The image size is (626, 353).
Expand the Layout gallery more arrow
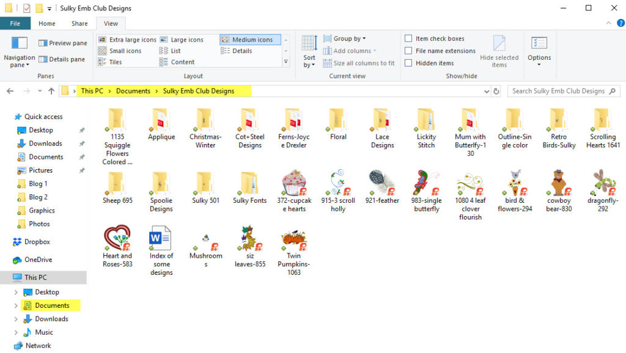(286, 62)
